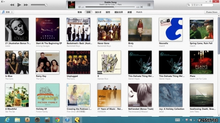
Task: Toggle the repeat icon in the player
Action: pyautogui.click(x=79, y=7)
